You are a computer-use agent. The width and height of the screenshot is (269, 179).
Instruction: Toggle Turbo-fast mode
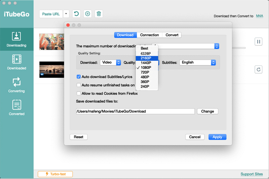tap(55, 174)
